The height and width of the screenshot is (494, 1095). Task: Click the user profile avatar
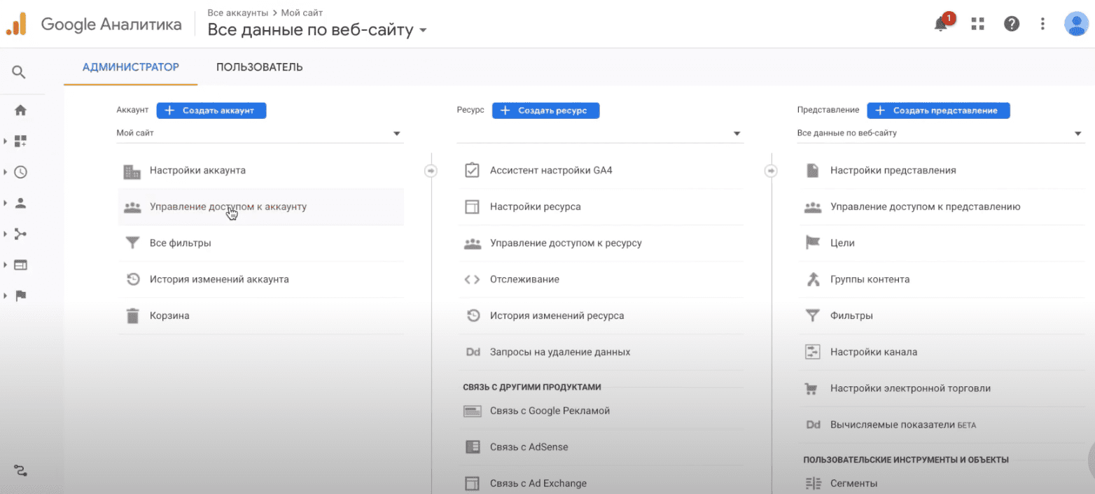click(x=1075, y=24)
